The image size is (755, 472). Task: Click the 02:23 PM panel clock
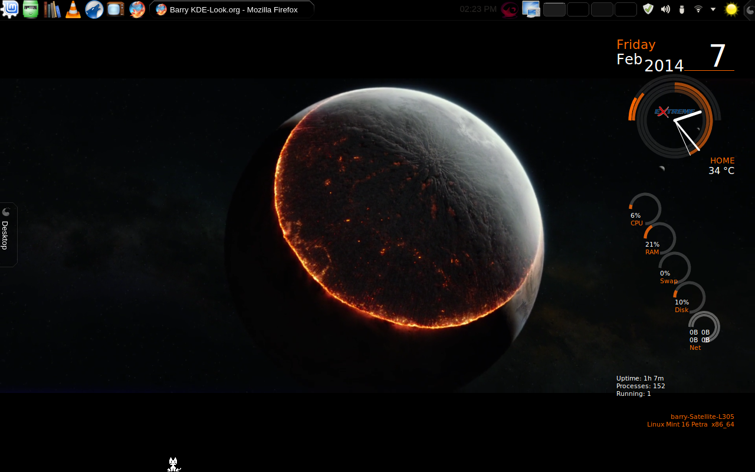click(478, 9)
